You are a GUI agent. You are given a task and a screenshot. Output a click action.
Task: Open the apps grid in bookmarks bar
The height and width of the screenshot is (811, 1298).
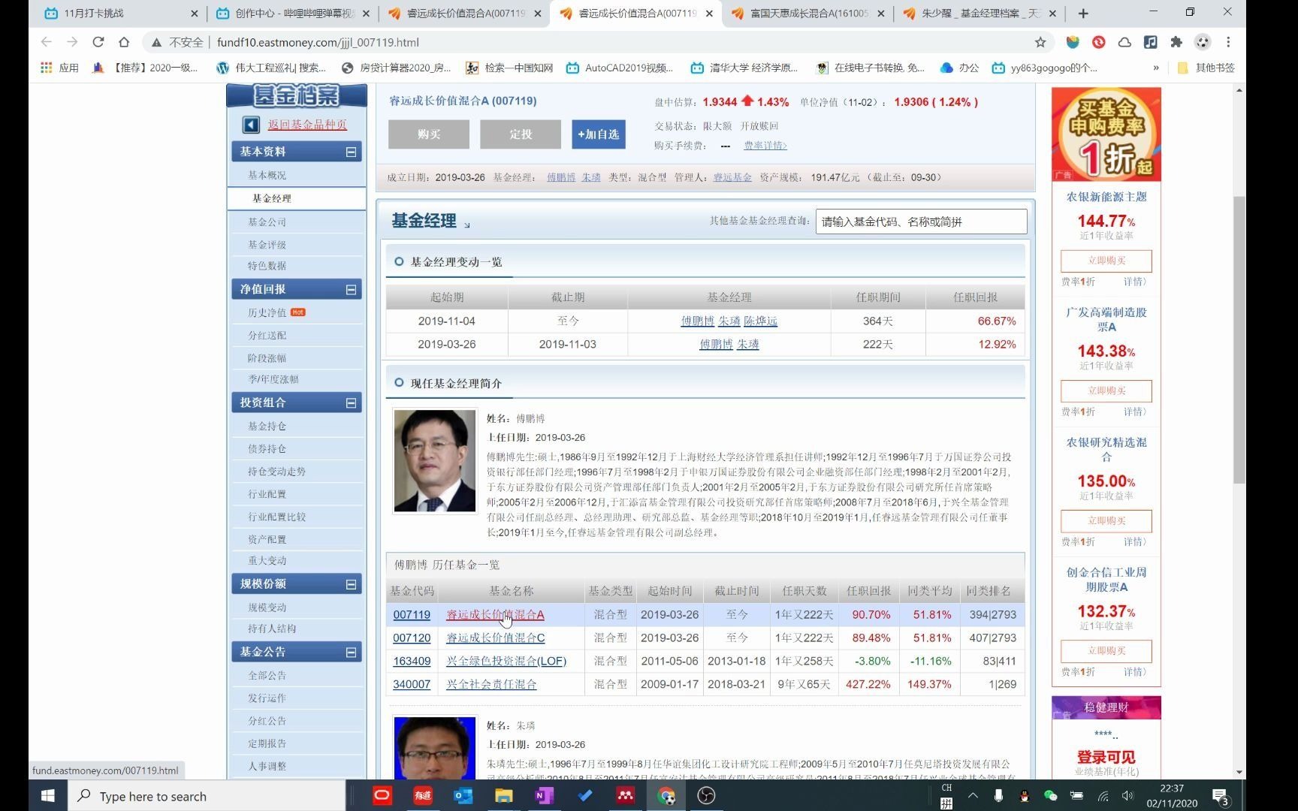point(47,68)
